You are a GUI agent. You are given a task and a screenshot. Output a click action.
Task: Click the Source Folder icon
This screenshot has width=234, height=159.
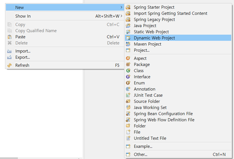point(128,101)
